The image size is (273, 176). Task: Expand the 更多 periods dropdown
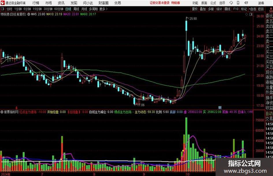104,9
